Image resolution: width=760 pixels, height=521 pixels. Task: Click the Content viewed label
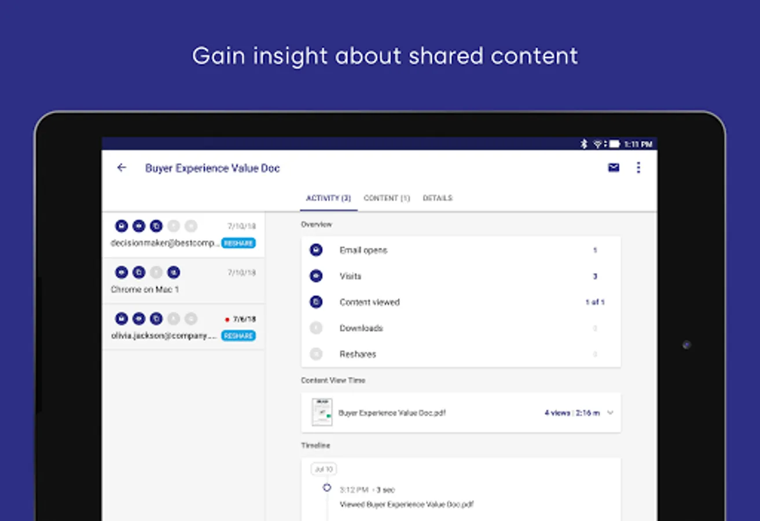pos(369,302)
